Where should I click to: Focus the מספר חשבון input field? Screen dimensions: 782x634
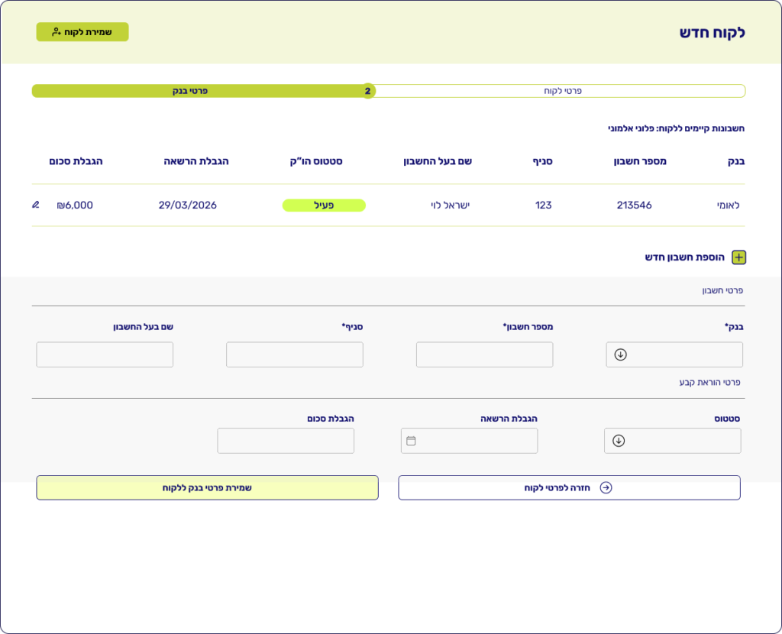tap(484, 354)
